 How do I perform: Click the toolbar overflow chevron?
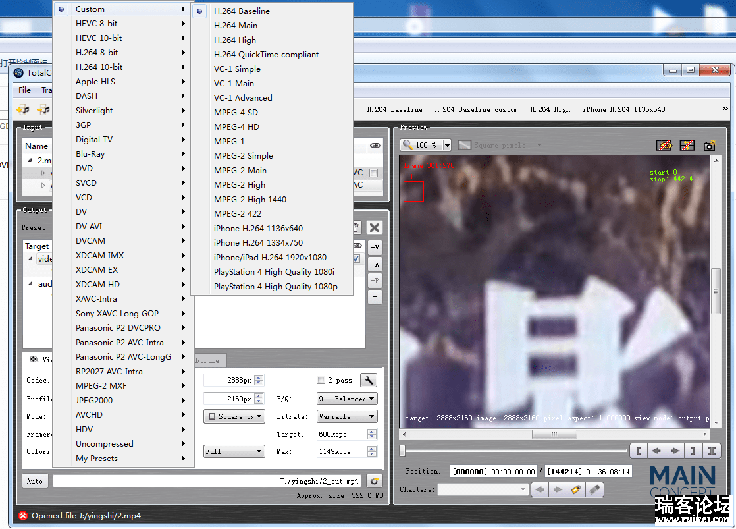[725, 109]
